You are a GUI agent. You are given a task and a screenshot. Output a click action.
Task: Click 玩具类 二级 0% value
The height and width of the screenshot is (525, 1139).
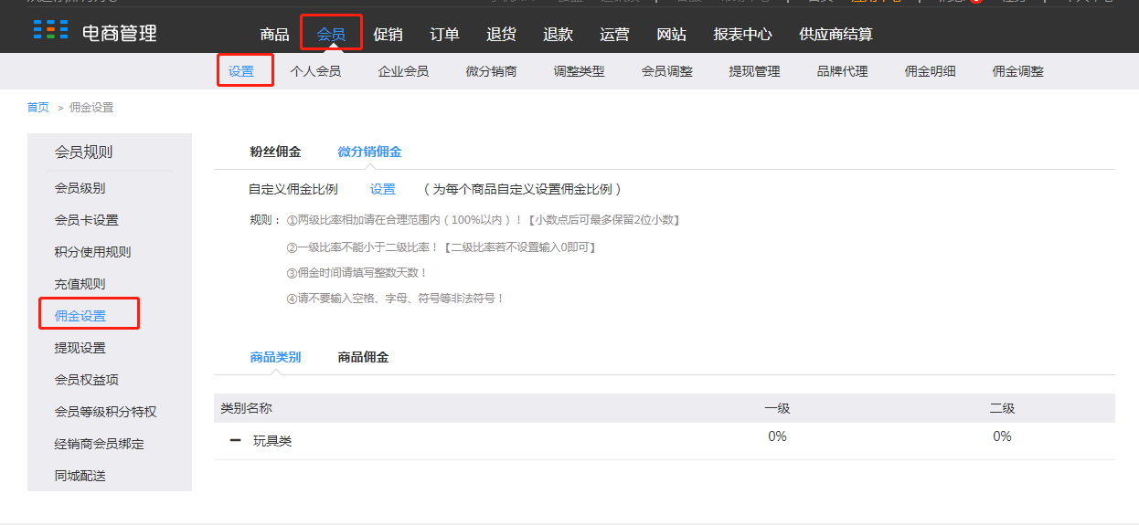[x=1002, y=436]
